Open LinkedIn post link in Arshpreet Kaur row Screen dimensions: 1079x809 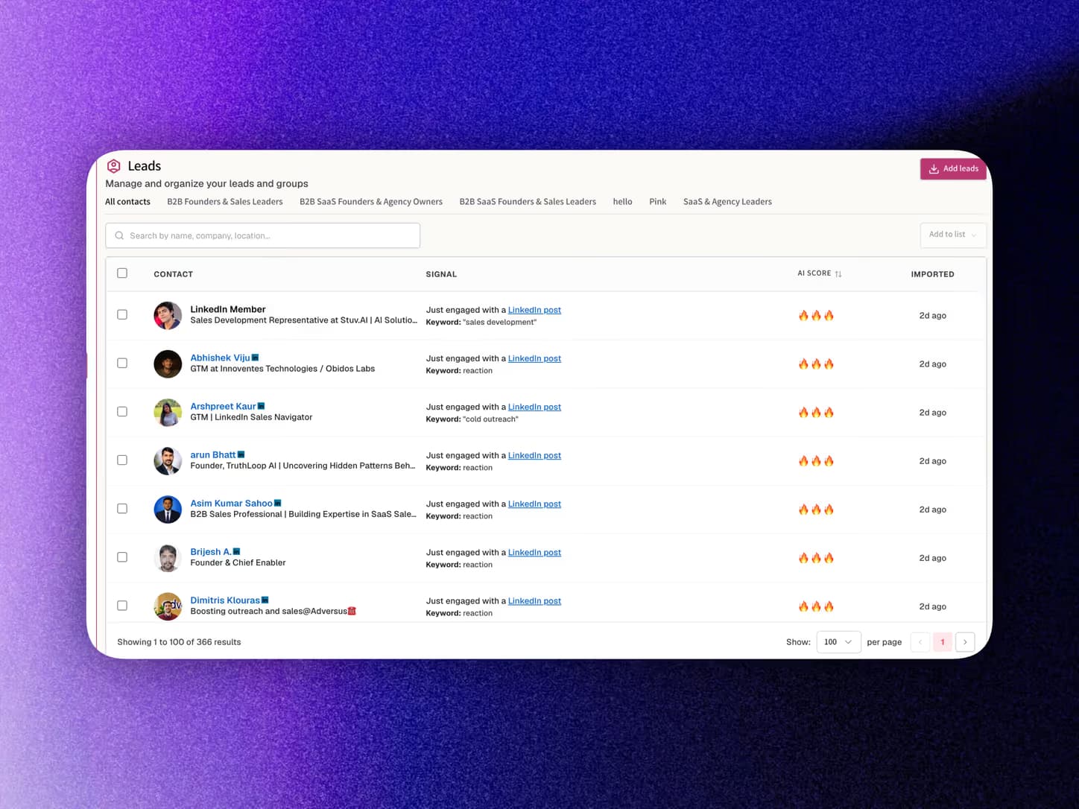tap(534, 407)
